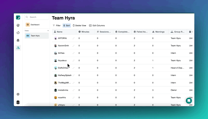Expand the ART3RIA row details
This screenshot has width=208, height=119.
[x=74, y=38]
